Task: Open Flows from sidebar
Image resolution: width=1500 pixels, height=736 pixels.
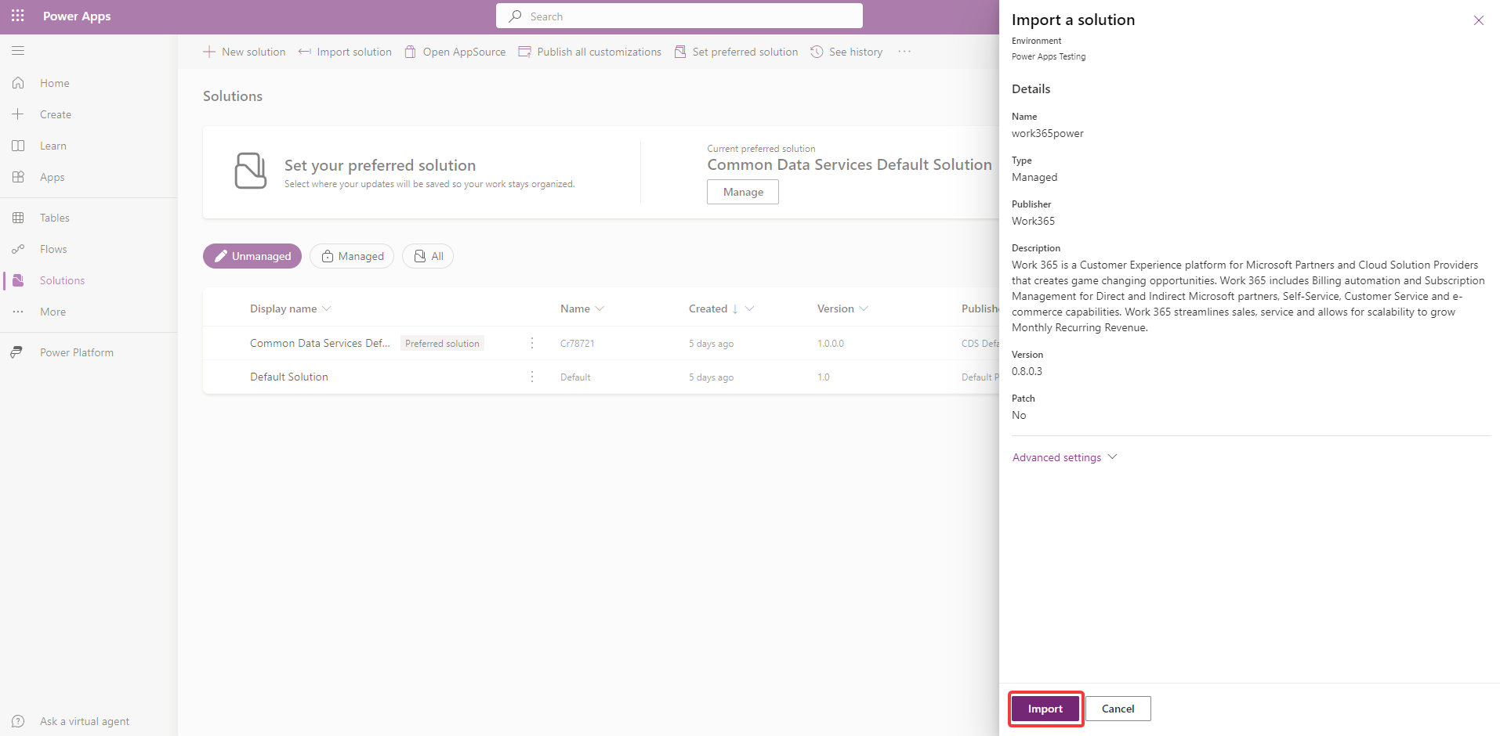Action: (x=53, y=249)
